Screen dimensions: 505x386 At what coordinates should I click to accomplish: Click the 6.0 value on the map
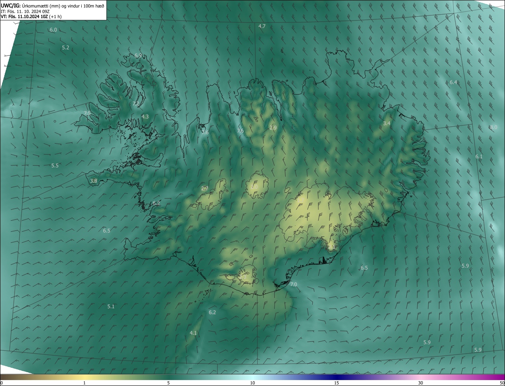pyautogui.click(x=53, y=30)
